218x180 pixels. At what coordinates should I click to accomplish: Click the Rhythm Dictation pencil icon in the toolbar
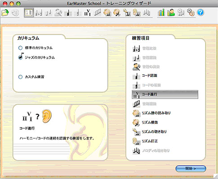tap(127, 13)
